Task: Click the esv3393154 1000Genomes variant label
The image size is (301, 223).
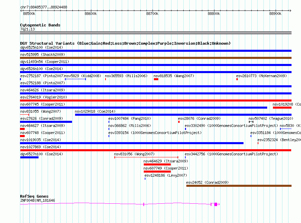Action: coord(155,133)
